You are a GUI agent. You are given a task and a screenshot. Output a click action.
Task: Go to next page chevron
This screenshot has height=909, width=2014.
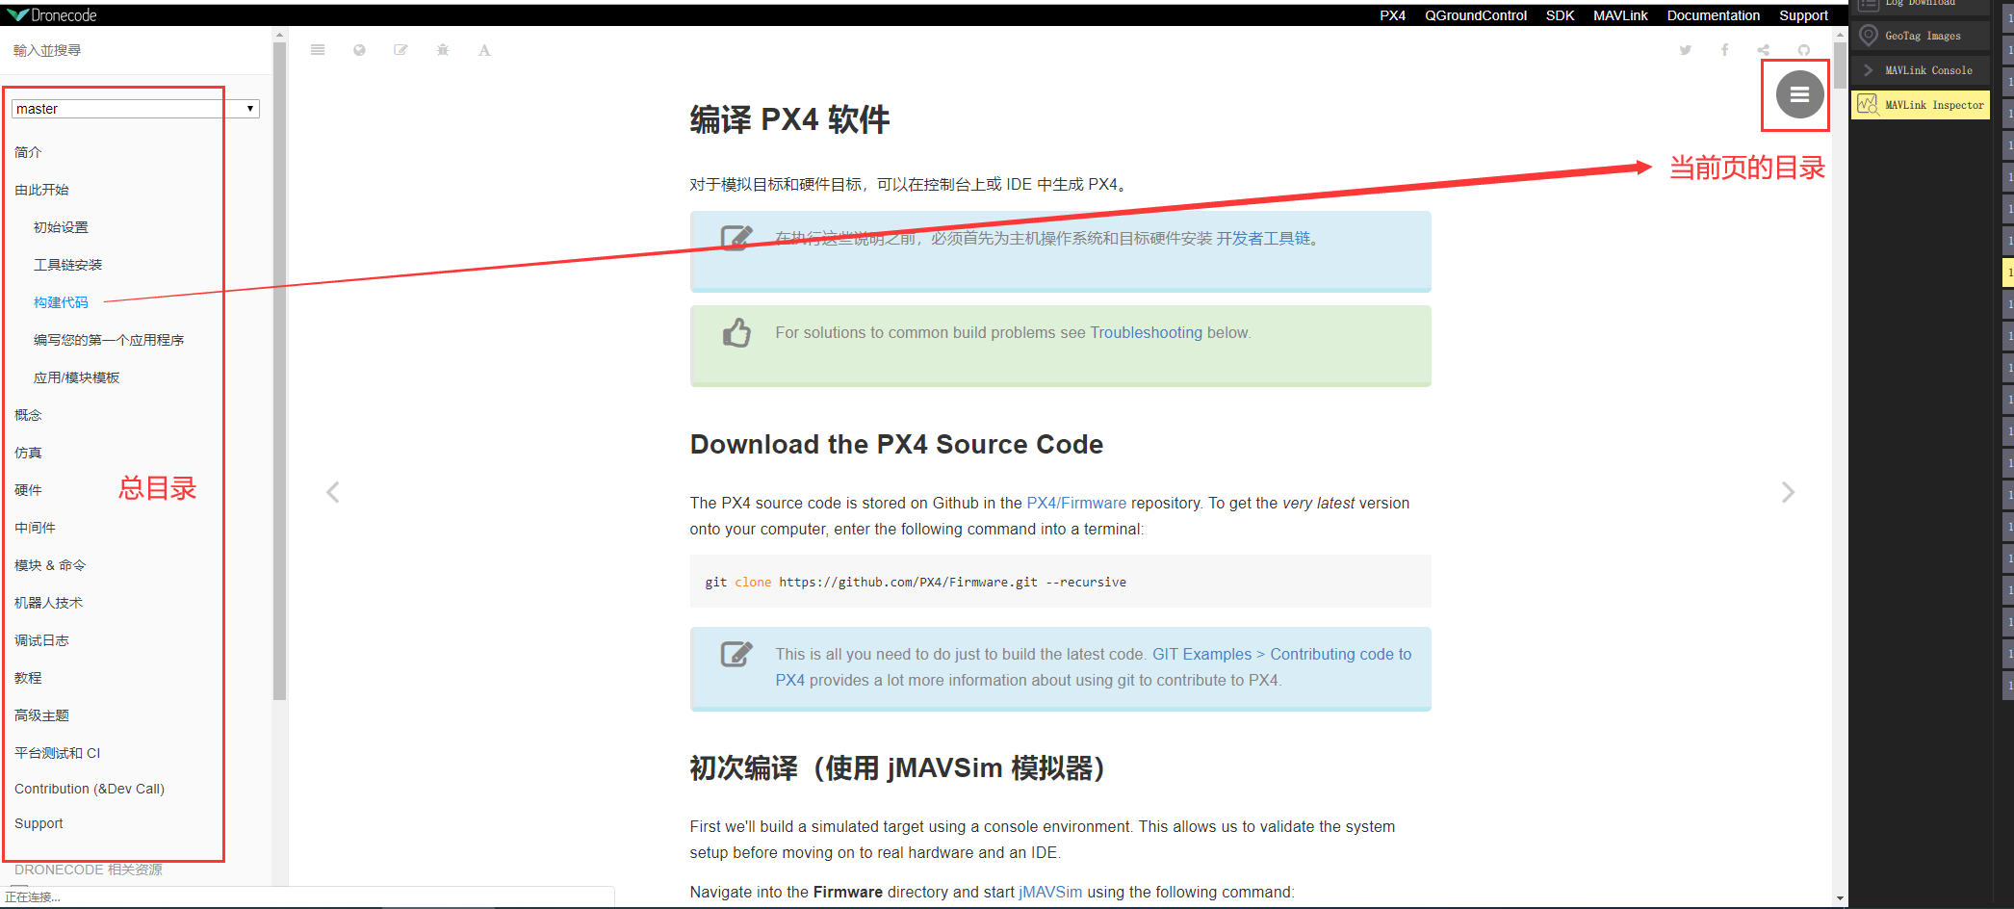pyautogui.click(x=1788, y=492)
